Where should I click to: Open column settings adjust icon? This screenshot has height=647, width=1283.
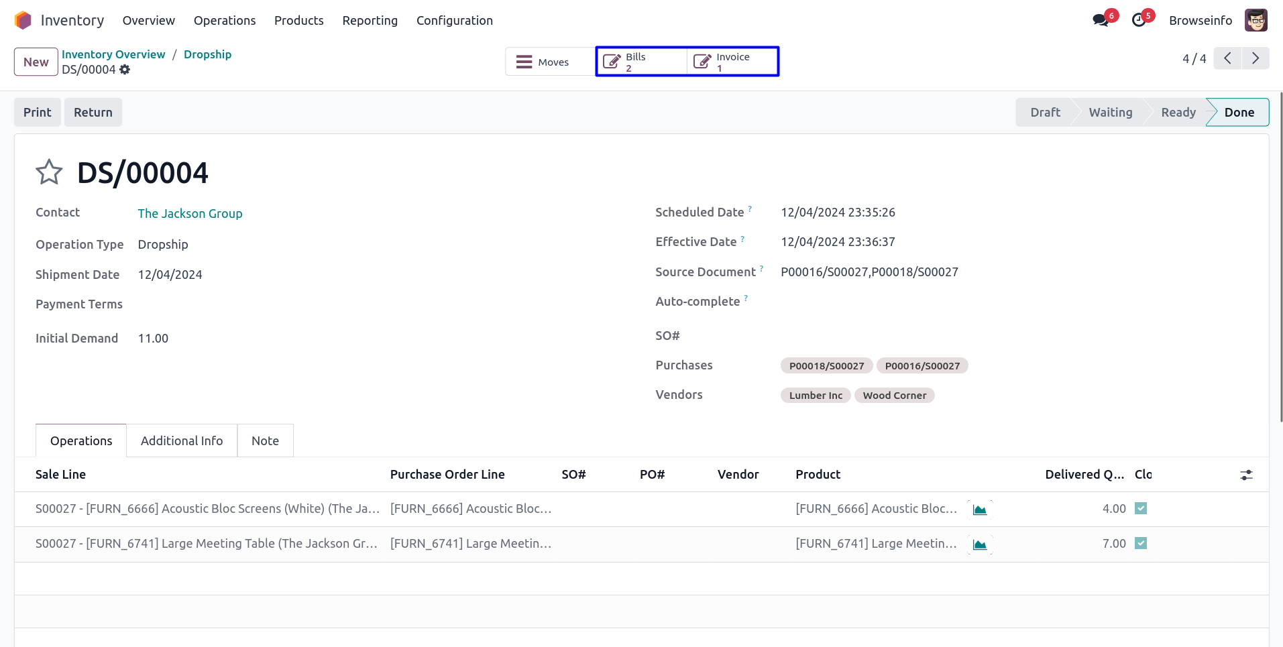coord(1246,475)
